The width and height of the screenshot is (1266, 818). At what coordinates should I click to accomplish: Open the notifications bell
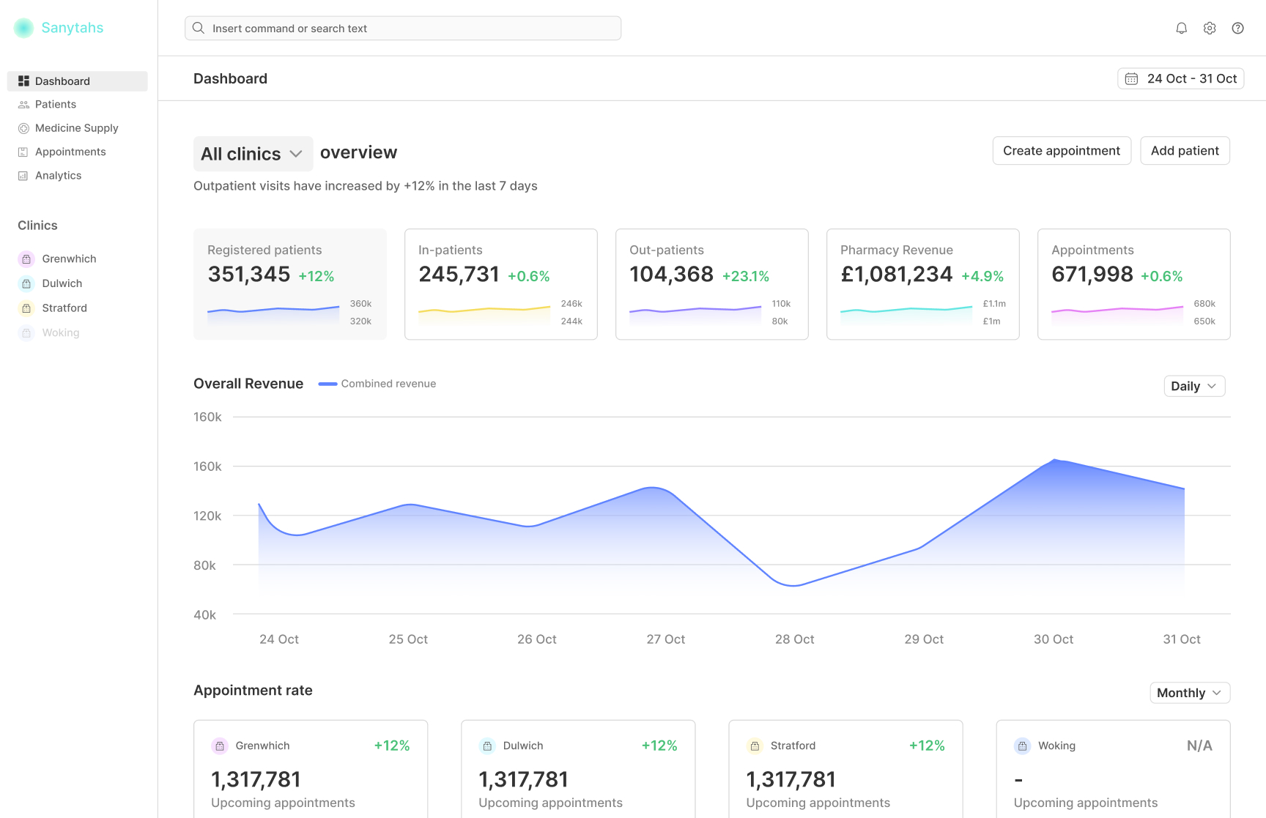tap(1182, 28)
